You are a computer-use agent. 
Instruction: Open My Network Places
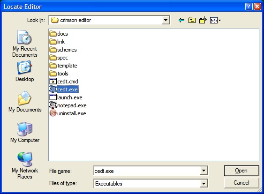pos(25,165)
